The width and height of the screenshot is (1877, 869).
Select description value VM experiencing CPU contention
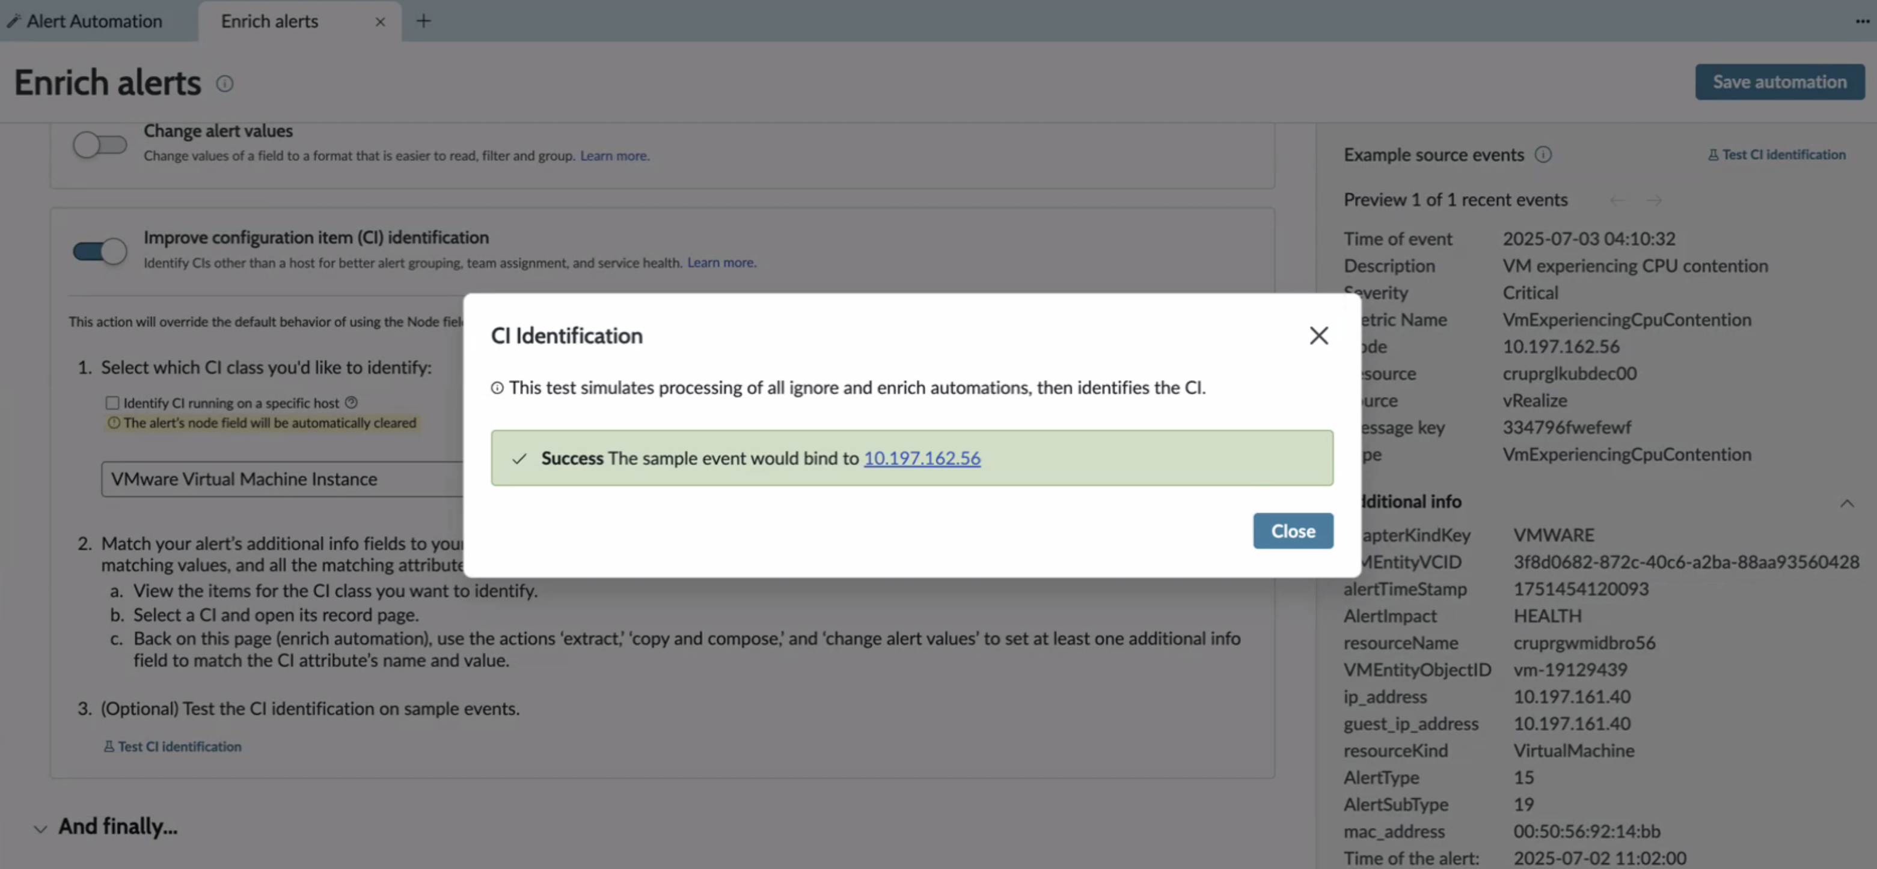1635,265
